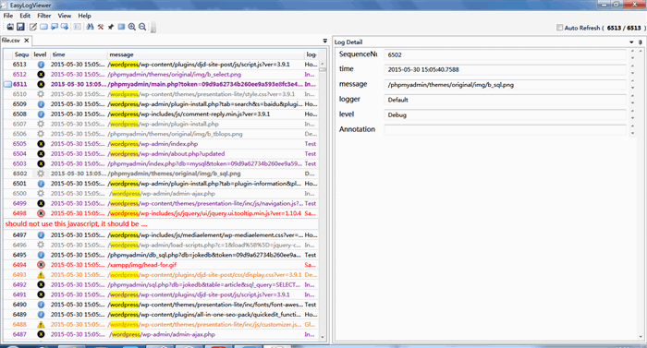Sort by the level column header
The image size is (647, 348).
point(41,54)
